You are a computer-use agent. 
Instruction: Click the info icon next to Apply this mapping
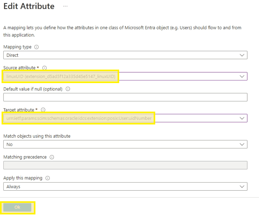[47, 178]
